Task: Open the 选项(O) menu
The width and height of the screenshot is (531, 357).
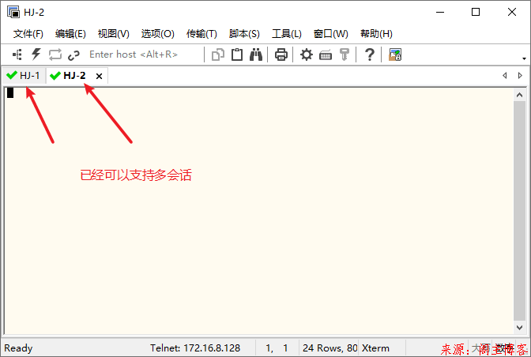Action: coord(158,34)
